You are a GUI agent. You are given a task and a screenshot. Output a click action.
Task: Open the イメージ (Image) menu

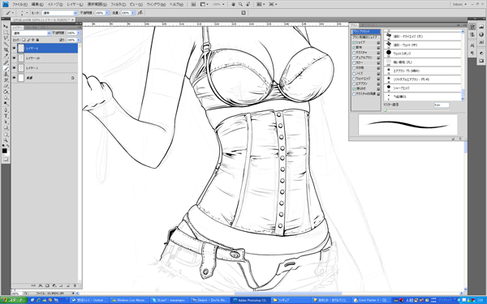pyautogui.click(x=55, y=4)
